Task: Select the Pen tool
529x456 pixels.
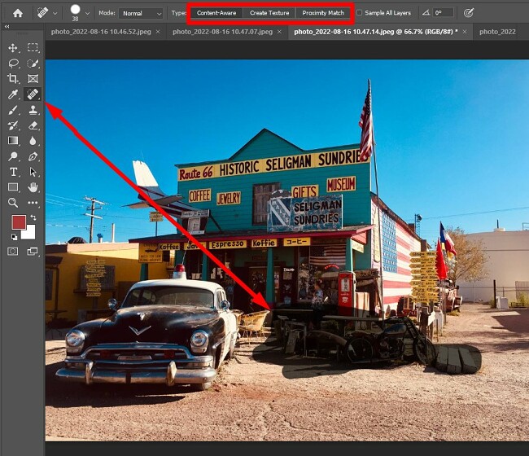Action: [x=33, y=156]
